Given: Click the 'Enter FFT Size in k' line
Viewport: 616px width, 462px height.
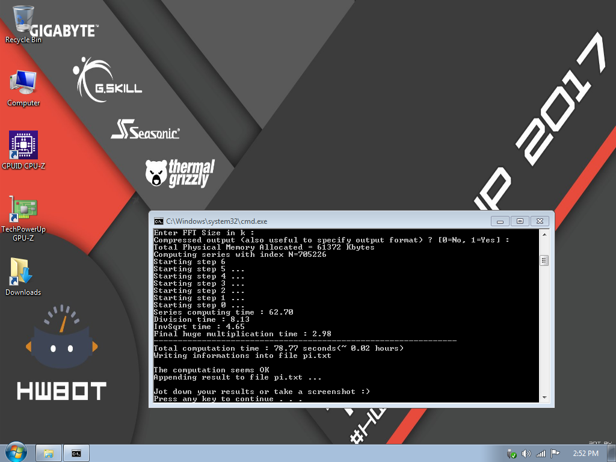Looking at the screenshot, I should click(x=204, y=233).
